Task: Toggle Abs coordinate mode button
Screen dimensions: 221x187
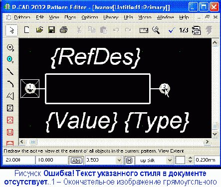Action: click(x=76, y=161)
